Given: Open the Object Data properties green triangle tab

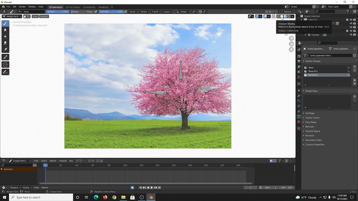Looking at the screenshot, I should pos(299,116).
